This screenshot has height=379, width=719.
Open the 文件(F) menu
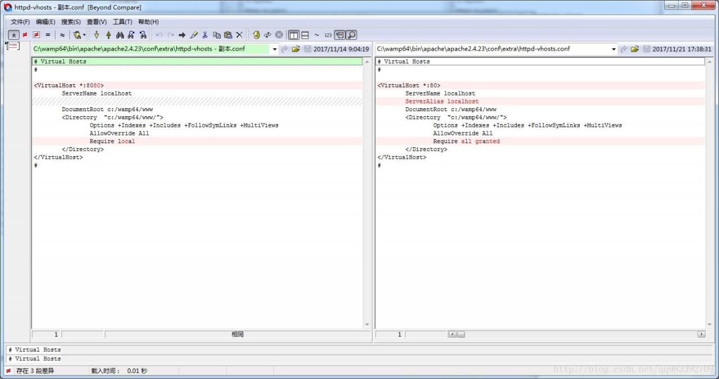point(20,22)
